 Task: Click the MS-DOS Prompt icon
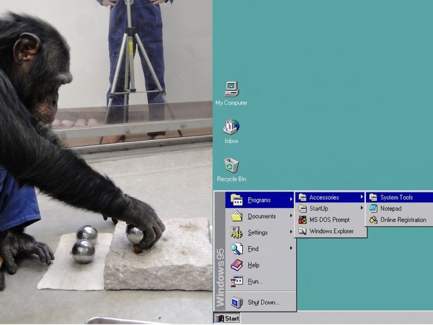click(x=302, y=220)
